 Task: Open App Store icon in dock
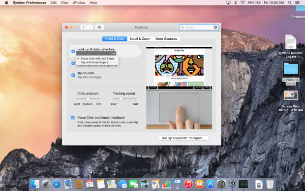click(210, 184)
